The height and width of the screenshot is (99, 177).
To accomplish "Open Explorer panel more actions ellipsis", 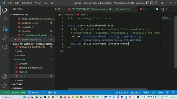I will tap(50, 9).
